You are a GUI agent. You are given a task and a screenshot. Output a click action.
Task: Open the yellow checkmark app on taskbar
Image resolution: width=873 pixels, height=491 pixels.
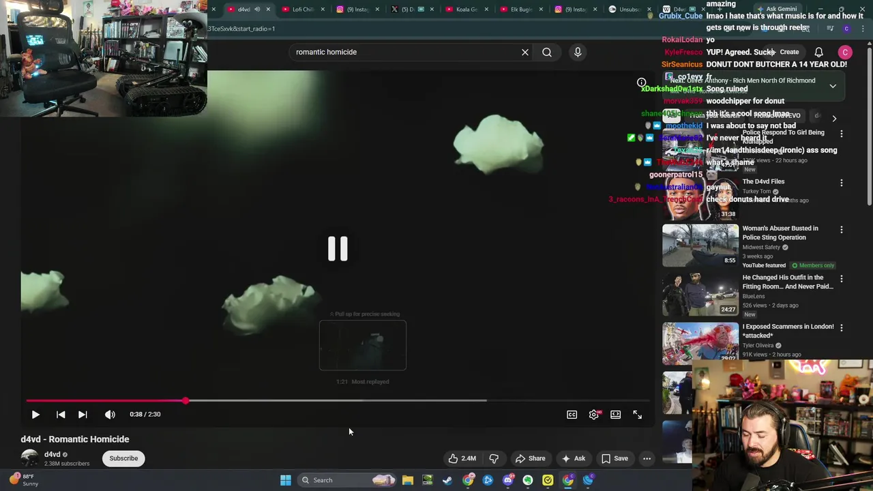(x=548, y=480)
